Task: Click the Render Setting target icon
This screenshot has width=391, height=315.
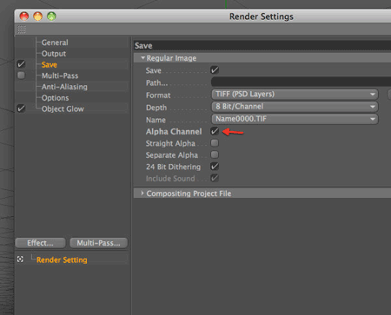Action: point(20,259)
